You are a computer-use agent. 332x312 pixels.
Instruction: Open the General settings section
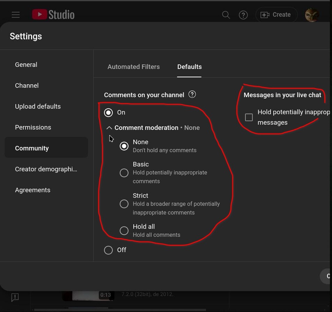26,65
